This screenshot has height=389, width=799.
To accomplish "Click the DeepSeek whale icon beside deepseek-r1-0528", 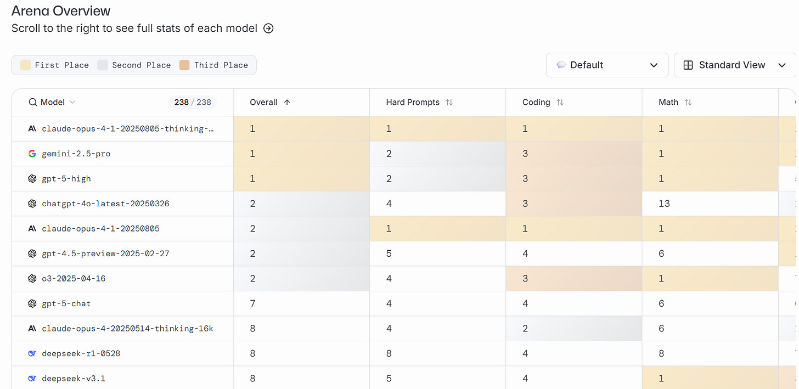I will [x=32, y=353].
